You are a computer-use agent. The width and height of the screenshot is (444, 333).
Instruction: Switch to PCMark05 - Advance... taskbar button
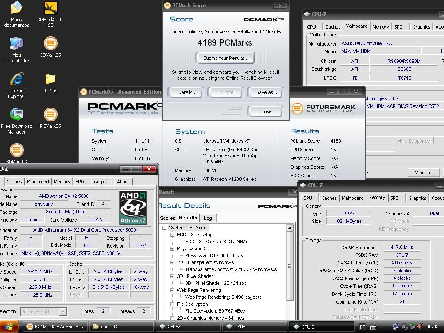[55, 326]
